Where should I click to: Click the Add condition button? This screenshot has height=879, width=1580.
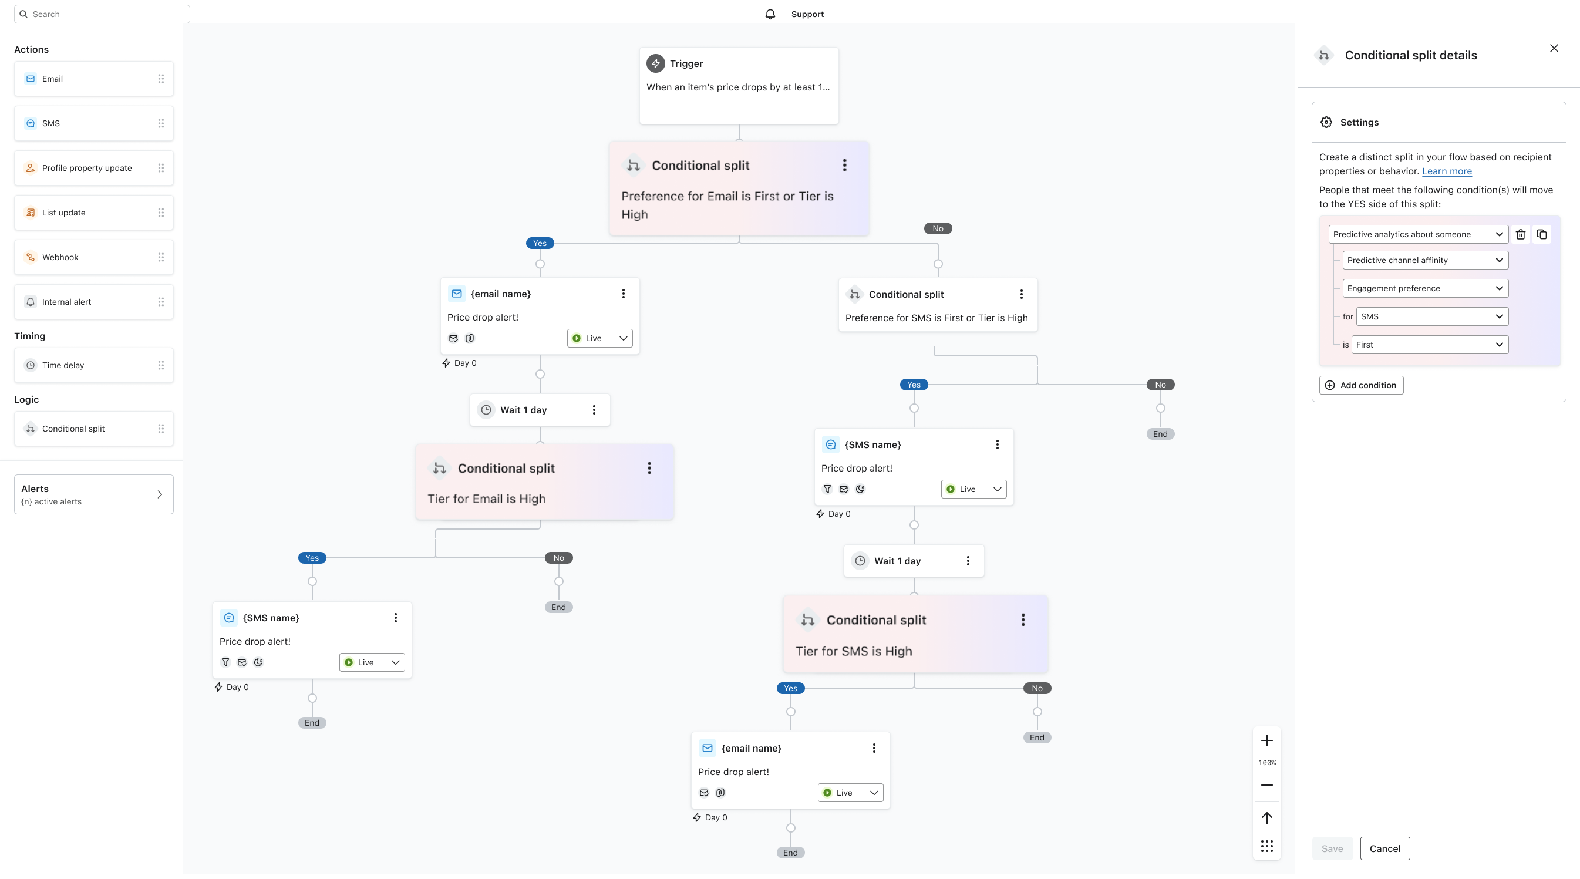click(x=1361, y=385)
